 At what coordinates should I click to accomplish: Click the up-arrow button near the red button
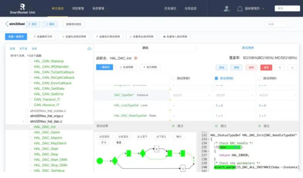tap(280, 68)
